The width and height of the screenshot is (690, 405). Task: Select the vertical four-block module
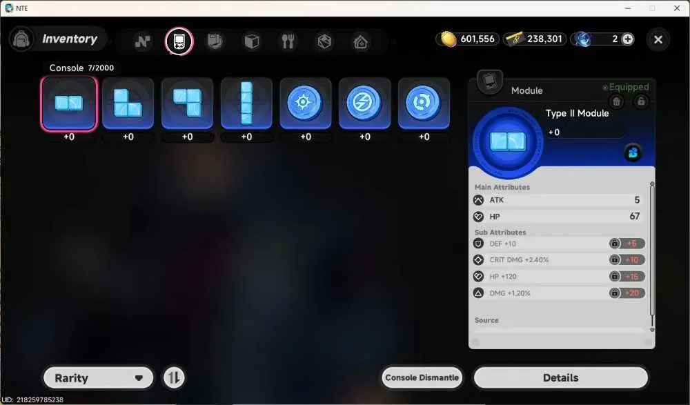pos(246,104)
